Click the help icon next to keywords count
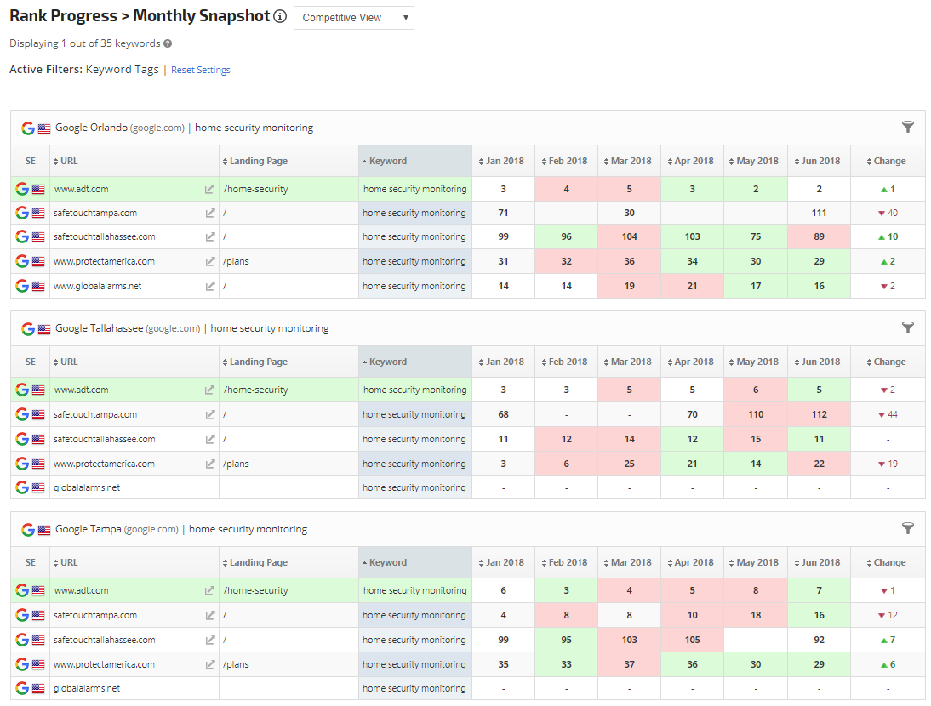931x706 pixels. click(168, 43)
